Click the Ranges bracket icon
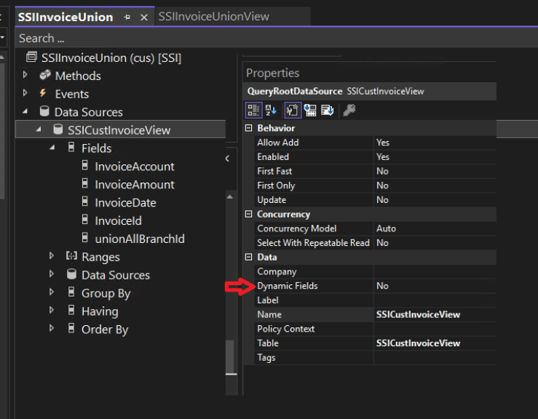The height and width of the screenshot is (419, 538). click(x=71, y=257)
